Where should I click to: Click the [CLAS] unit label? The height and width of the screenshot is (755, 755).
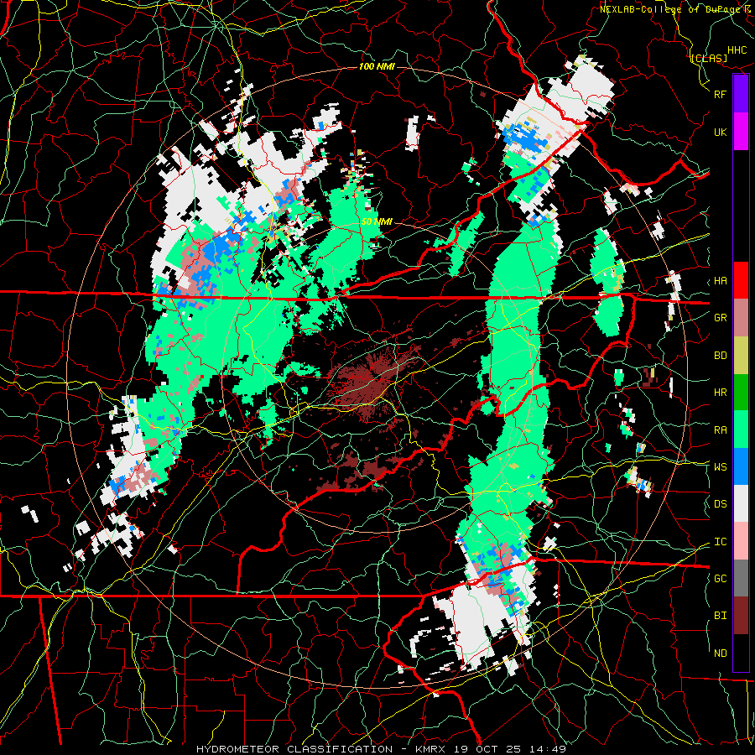tap(709, 58)
